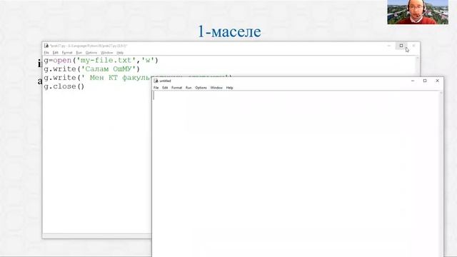
Task: Open Options menu in the untitled window
Action: [x=201, y=88]
